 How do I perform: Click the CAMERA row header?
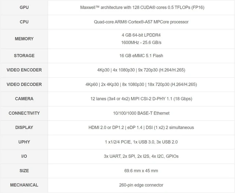pos(24,99)
